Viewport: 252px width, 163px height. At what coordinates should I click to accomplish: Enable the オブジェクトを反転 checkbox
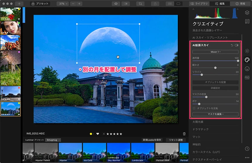pos(194,108)
